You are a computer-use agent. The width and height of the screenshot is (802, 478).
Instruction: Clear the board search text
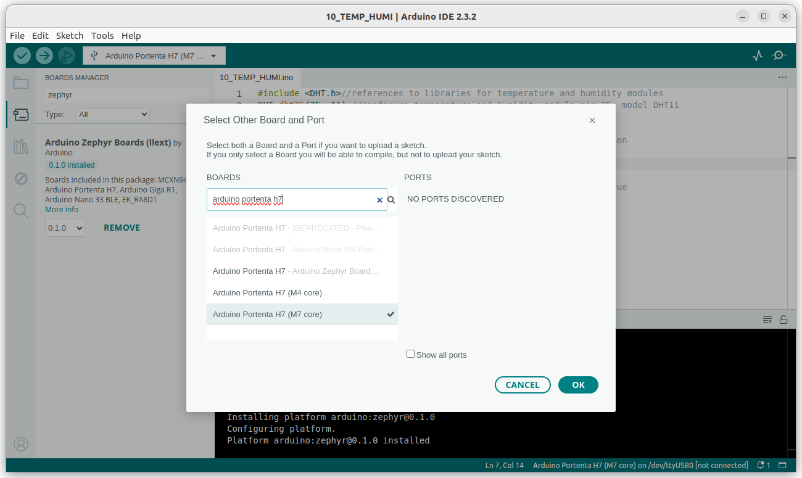pos(379,200)
